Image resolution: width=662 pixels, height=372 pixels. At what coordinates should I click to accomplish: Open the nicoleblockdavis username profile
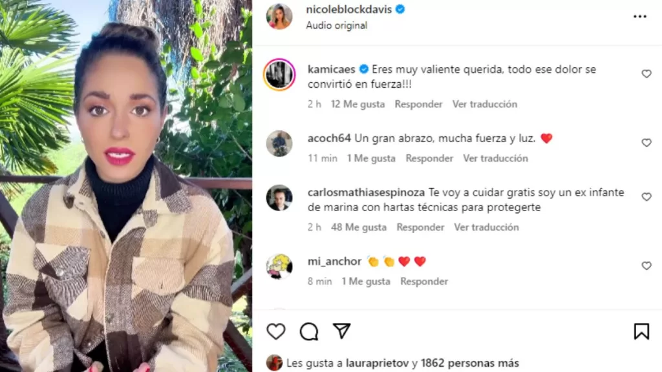(348, 9)
